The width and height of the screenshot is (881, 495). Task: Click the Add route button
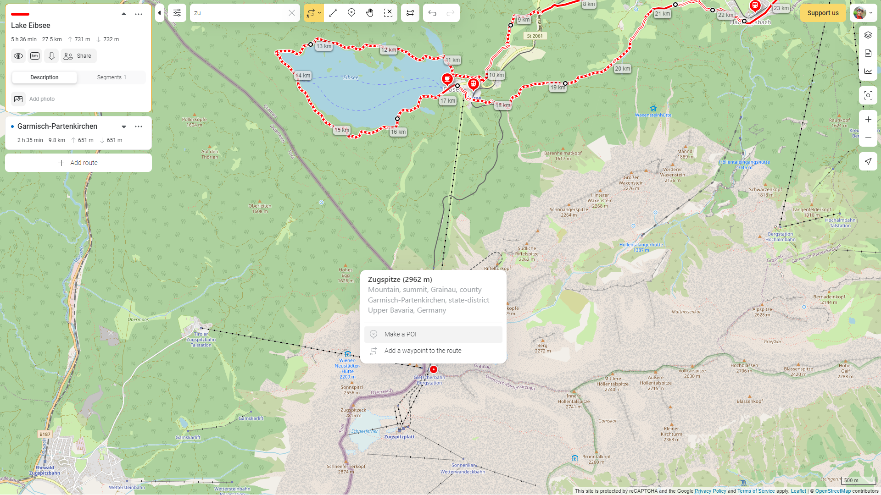pyautogui.click(x=78, y=163)
